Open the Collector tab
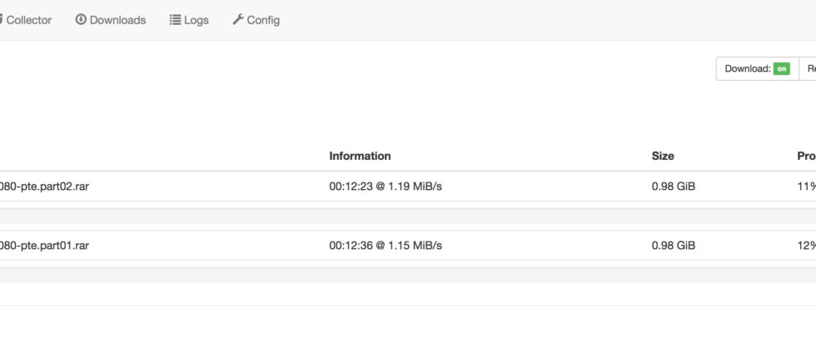The width and height of the screenshot is (816, 350). tap(27, 20)
